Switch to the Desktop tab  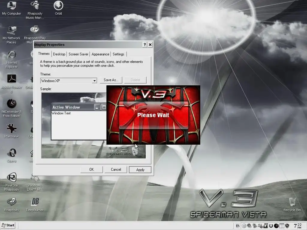(x=59, y=54)
